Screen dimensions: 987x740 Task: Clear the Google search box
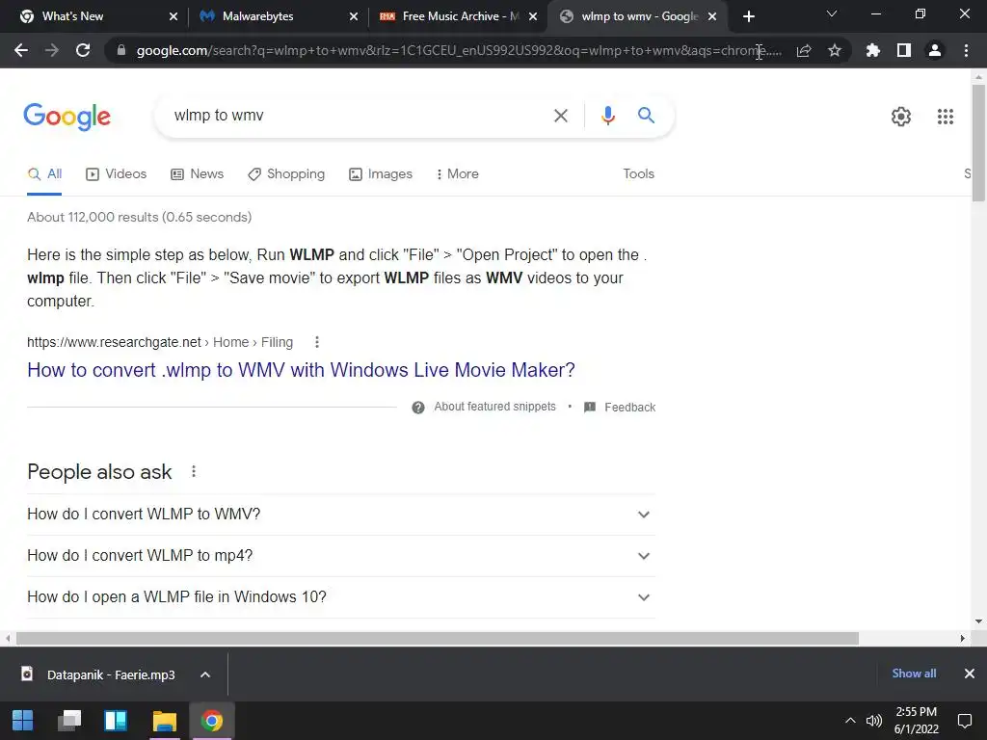click(560, 116)
